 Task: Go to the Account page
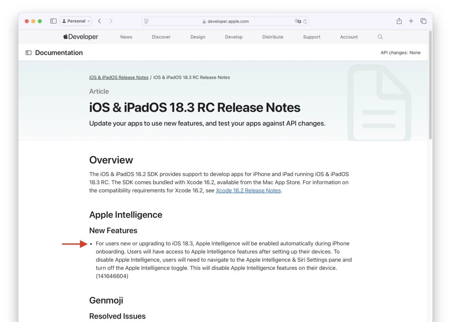[349, 37]
